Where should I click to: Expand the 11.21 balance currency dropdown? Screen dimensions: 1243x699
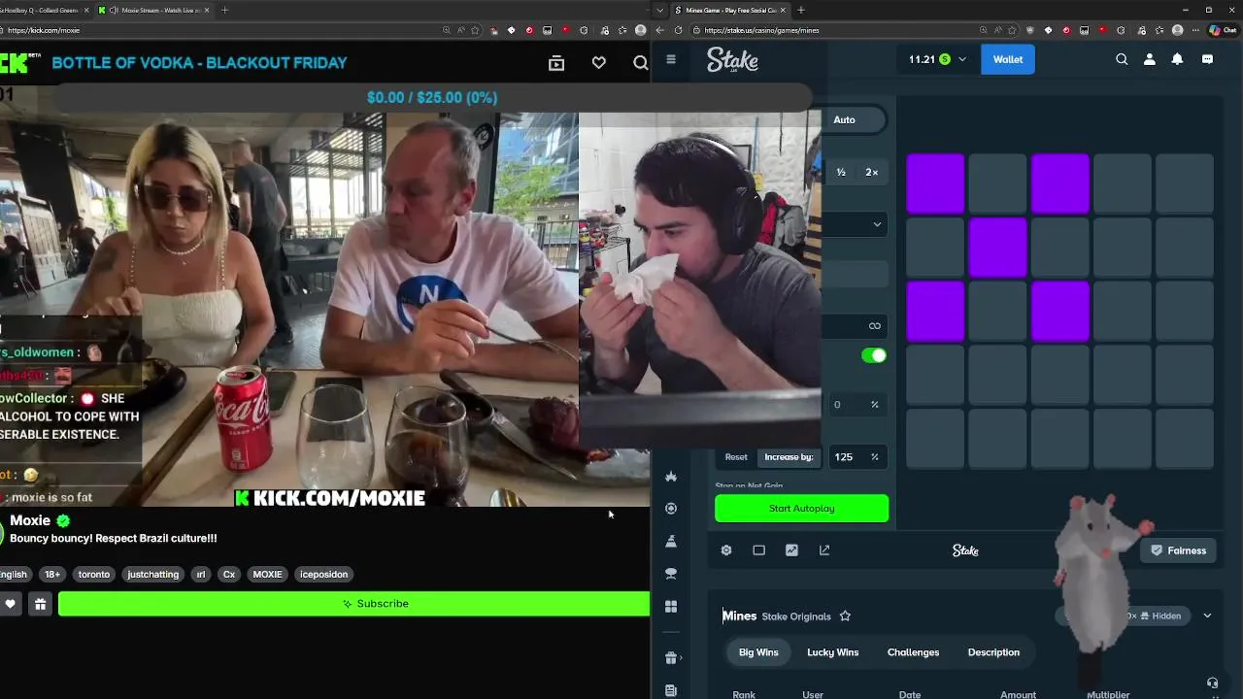962,59
